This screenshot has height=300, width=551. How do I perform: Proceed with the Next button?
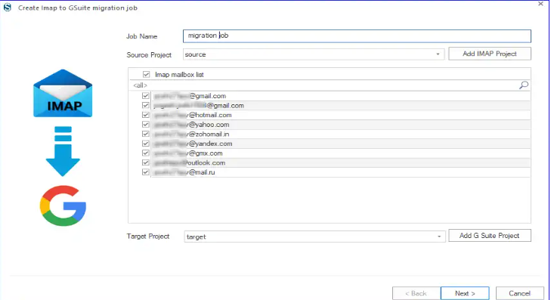point(465,293)
